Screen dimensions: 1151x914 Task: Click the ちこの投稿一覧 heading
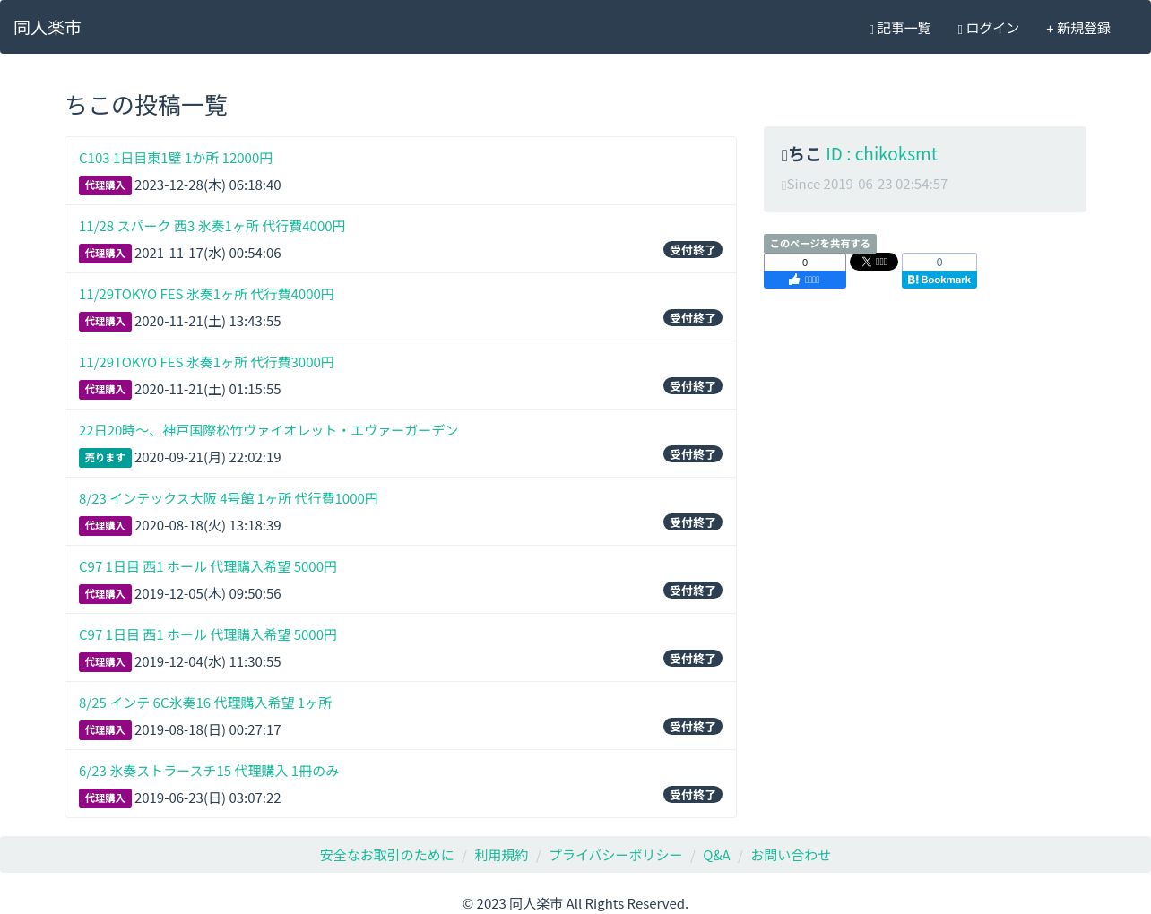pyautogui.click(x=146, y=105)
